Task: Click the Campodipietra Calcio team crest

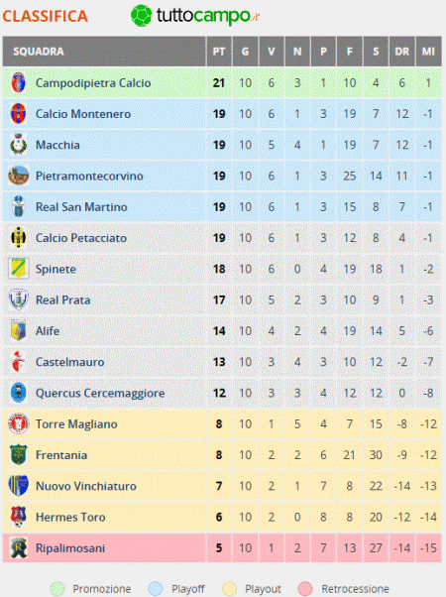Action: click(18, 82)
